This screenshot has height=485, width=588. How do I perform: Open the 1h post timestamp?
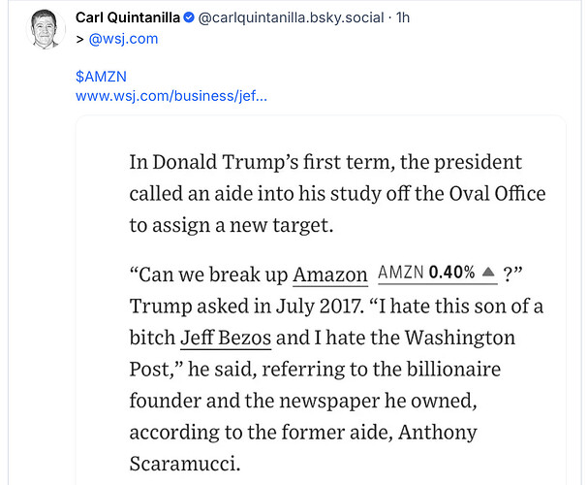[x=403, y=17]
